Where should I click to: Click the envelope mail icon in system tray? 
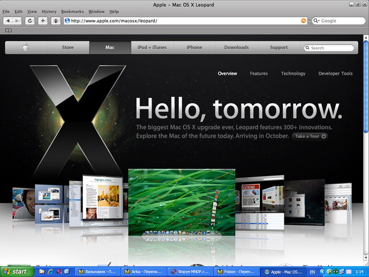pos(349,272)
